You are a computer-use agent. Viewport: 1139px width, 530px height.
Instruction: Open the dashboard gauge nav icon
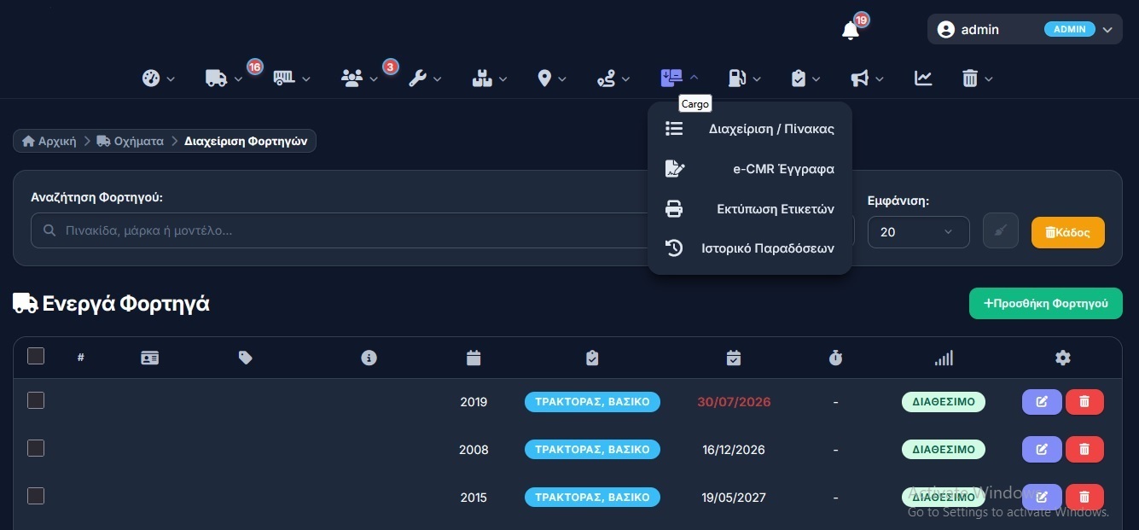click(x=151, y=79)
